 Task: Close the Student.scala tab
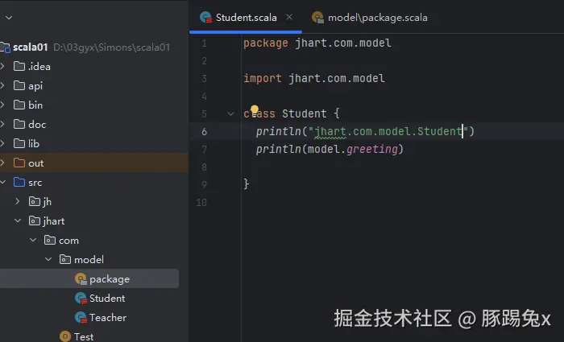289,17
